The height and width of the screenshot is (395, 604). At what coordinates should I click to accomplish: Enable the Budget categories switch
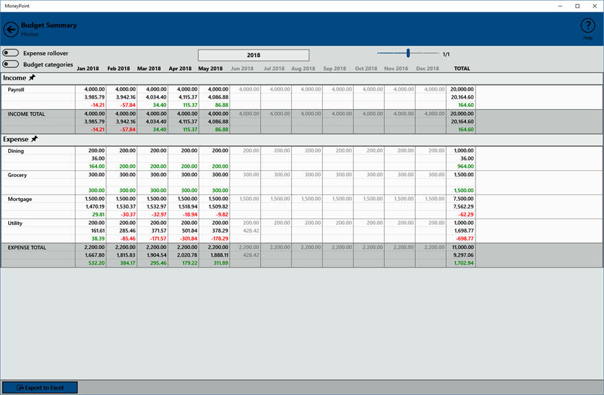click(10, 64)
